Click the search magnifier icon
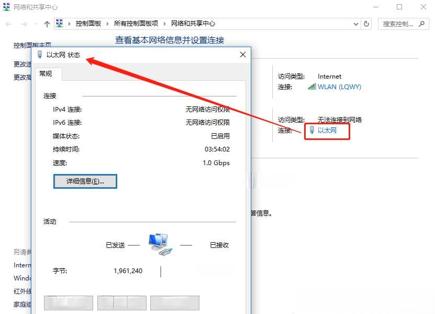435x314 pixels. 422,24
